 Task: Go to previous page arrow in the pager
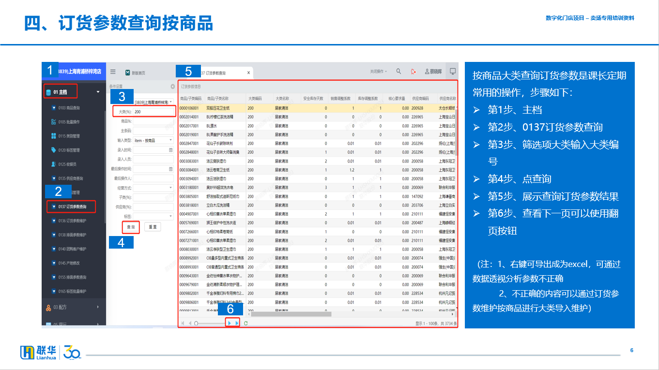[190, 323]
